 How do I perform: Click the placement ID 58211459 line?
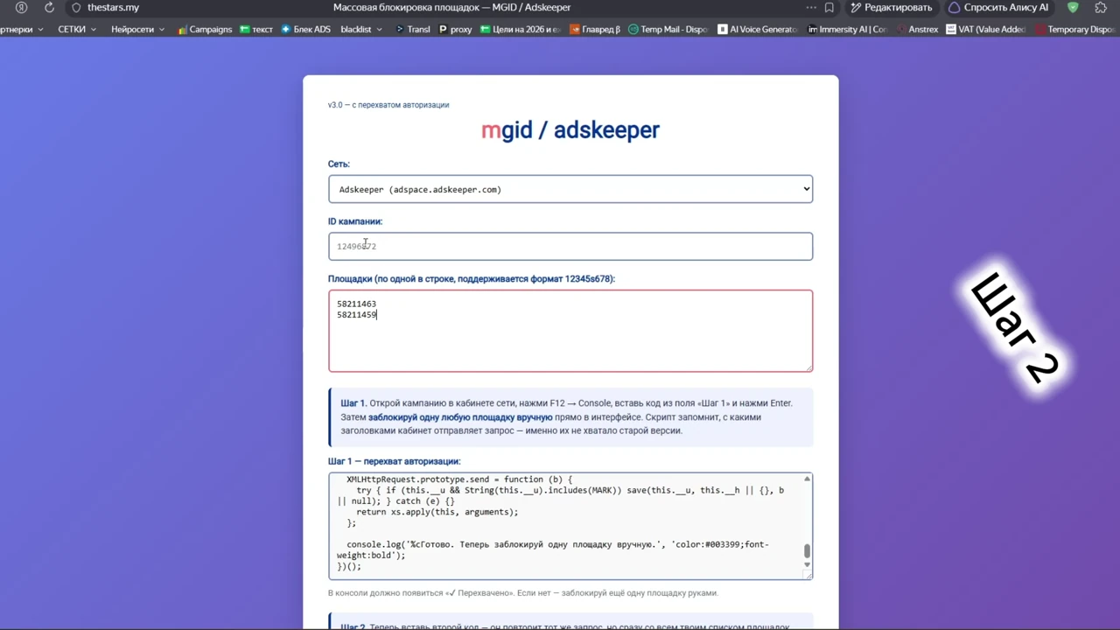(x=357, y=315)
